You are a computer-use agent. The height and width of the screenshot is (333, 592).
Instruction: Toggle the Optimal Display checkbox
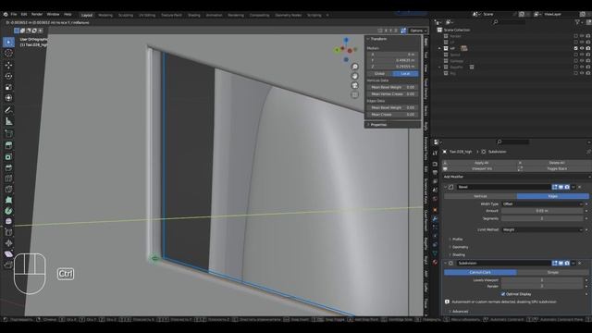click(x=503, y=294)
